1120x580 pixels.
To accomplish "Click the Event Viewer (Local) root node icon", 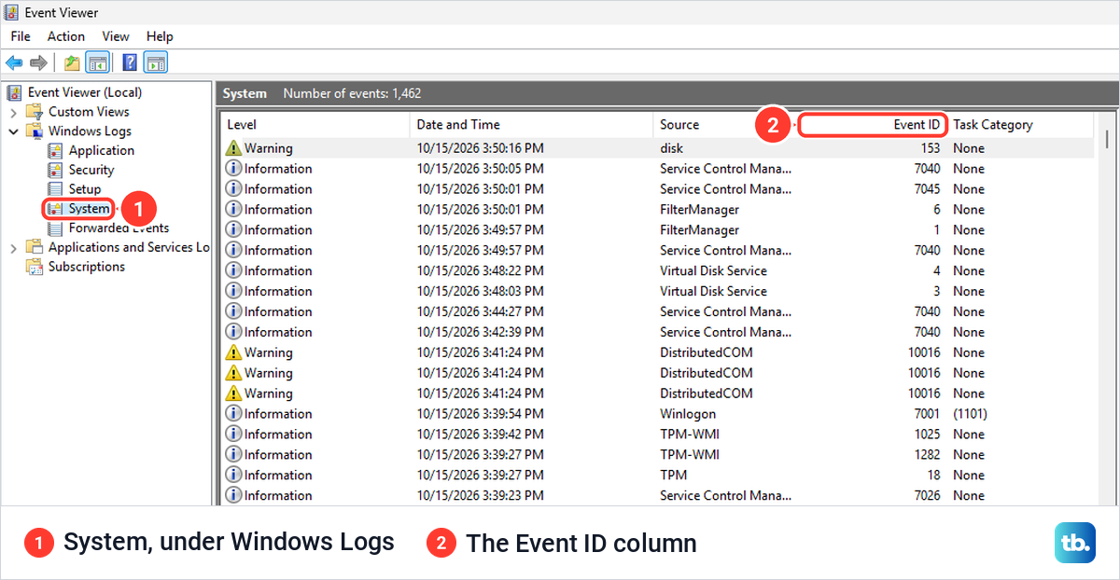I will [x=14, y=92].
